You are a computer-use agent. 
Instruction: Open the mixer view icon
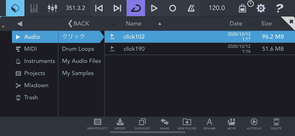(52, 8)
